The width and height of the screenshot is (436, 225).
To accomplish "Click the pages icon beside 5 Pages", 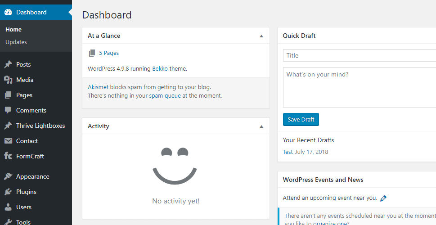I will (x=92, y=53).
